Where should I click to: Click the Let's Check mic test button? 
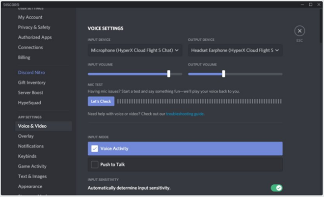[101, 101]
